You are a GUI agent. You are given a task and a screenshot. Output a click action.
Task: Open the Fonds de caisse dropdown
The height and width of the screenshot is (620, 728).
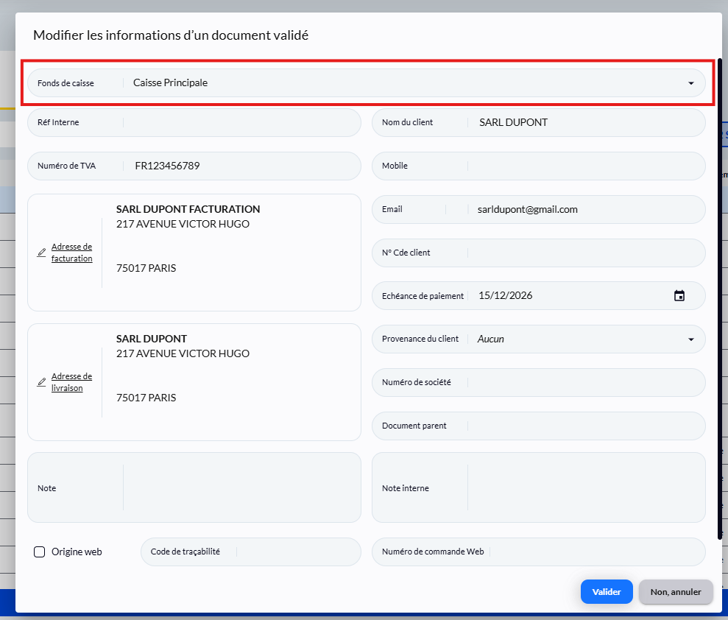click(x=367, y=82)
